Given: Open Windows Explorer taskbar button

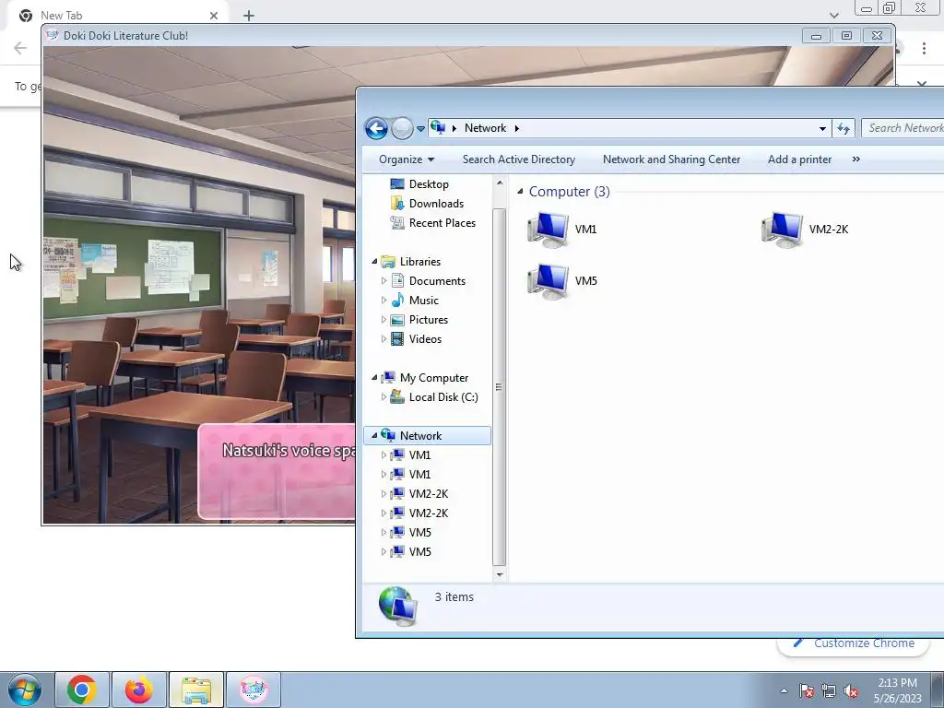Looking at the screenshot, I should click(196, 690).
